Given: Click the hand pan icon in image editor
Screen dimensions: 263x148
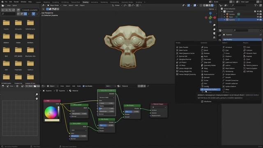Looking at the screenshot, I should [37, 99].
